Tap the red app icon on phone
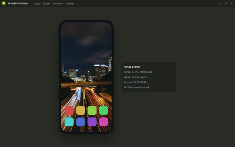235x147 pixels. [x=69, y=110]
